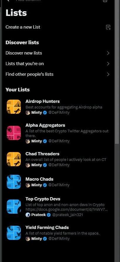Click Minty's verified badge under Airdrop Hunters

pos(45,113)
